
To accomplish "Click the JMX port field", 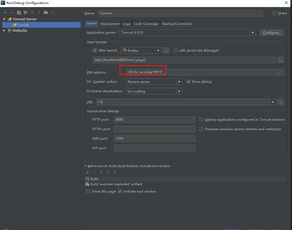I will (x=154, y=139).
